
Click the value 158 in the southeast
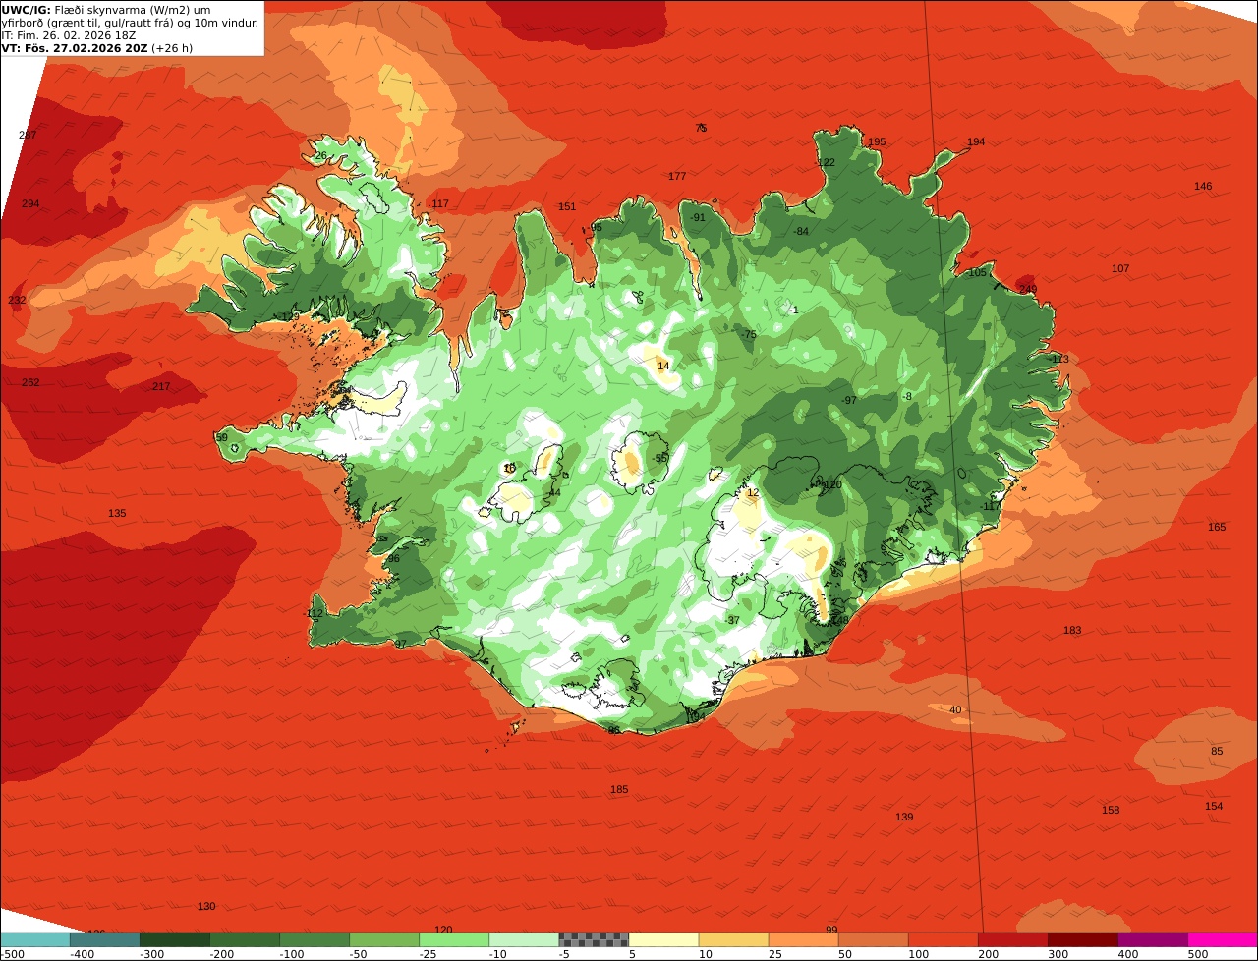coord(1111,810)
